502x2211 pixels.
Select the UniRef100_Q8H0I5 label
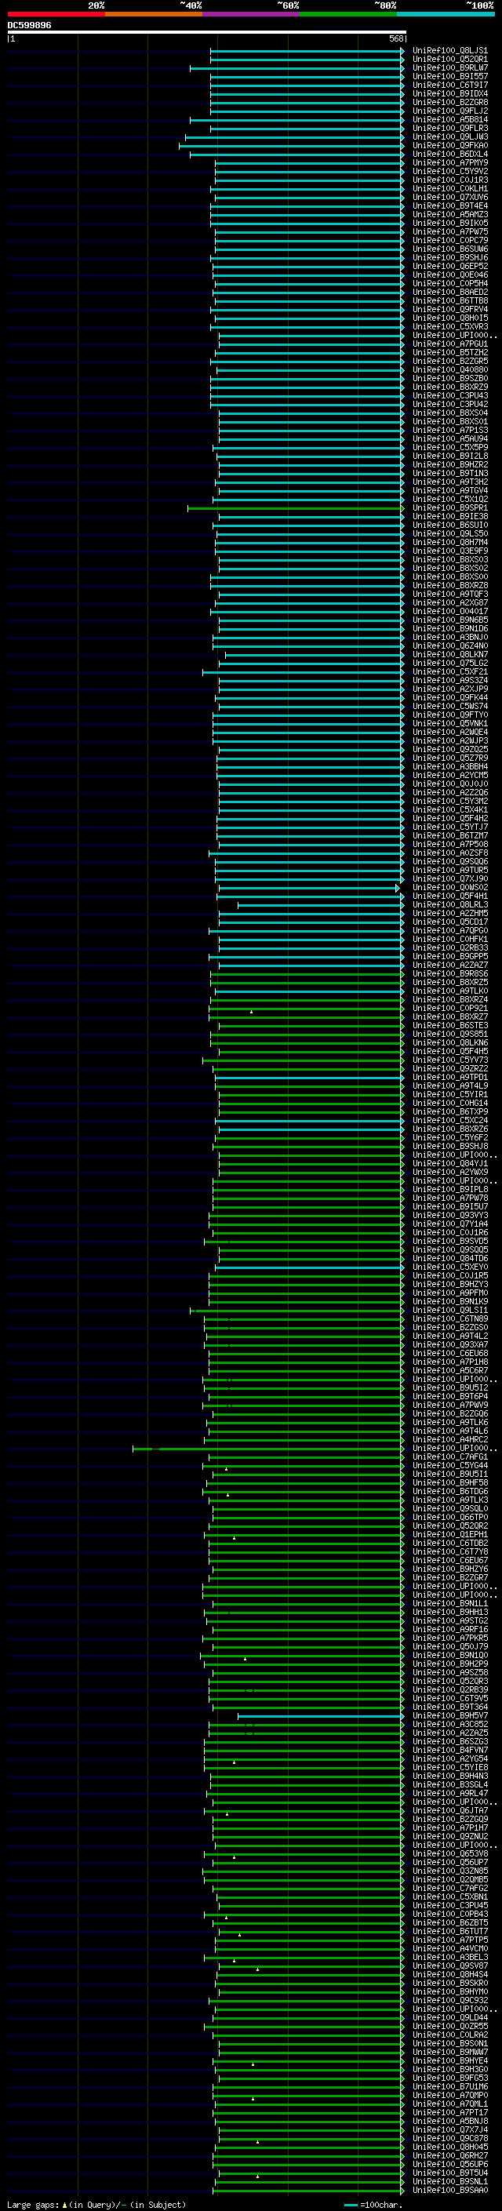[x=450, y=318]
